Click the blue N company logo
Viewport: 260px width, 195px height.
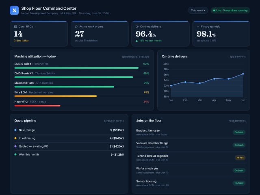click(x=14, y=10)
